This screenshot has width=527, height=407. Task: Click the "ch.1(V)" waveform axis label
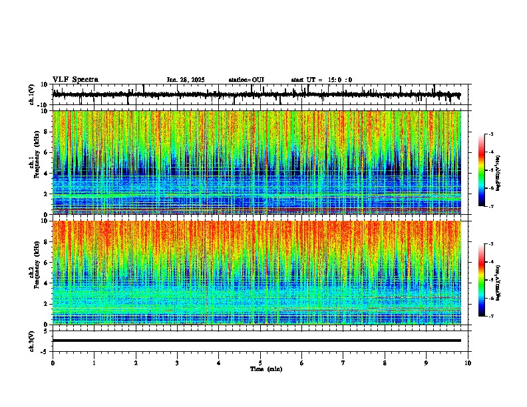coord(32,94)
